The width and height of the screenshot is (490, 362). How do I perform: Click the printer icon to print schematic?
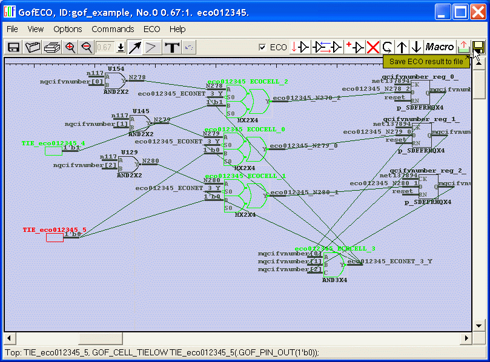tap(52, 47)
